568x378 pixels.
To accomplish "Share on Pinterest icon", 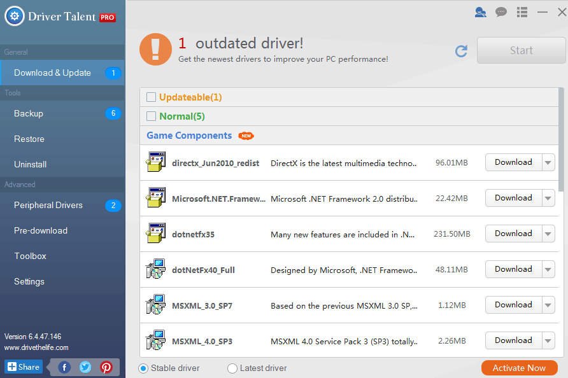I will point(106,368).
